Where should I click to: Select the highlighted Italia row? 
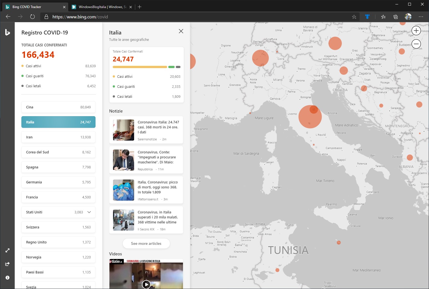[58, 122]
